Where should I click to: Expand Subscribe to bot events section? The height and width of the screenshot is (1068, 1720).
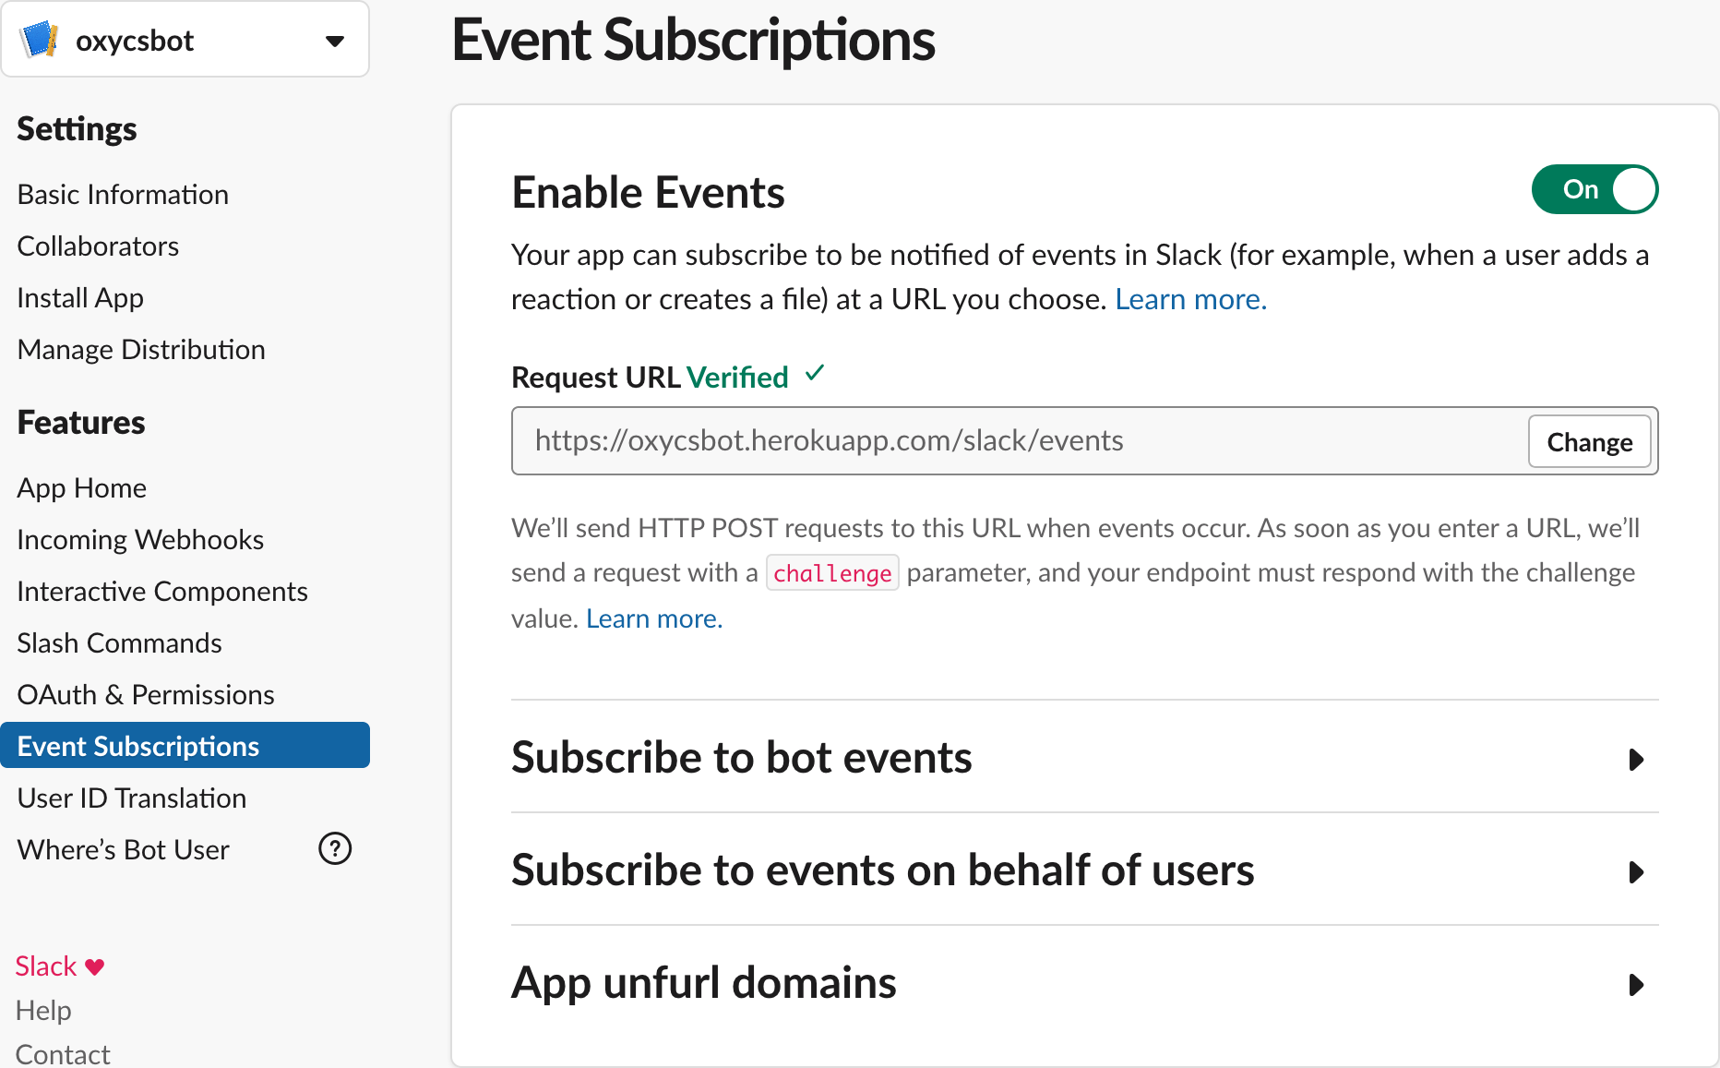1636,760
